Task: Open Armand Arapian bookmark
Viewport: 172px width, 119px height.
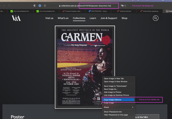Action: 72,11
